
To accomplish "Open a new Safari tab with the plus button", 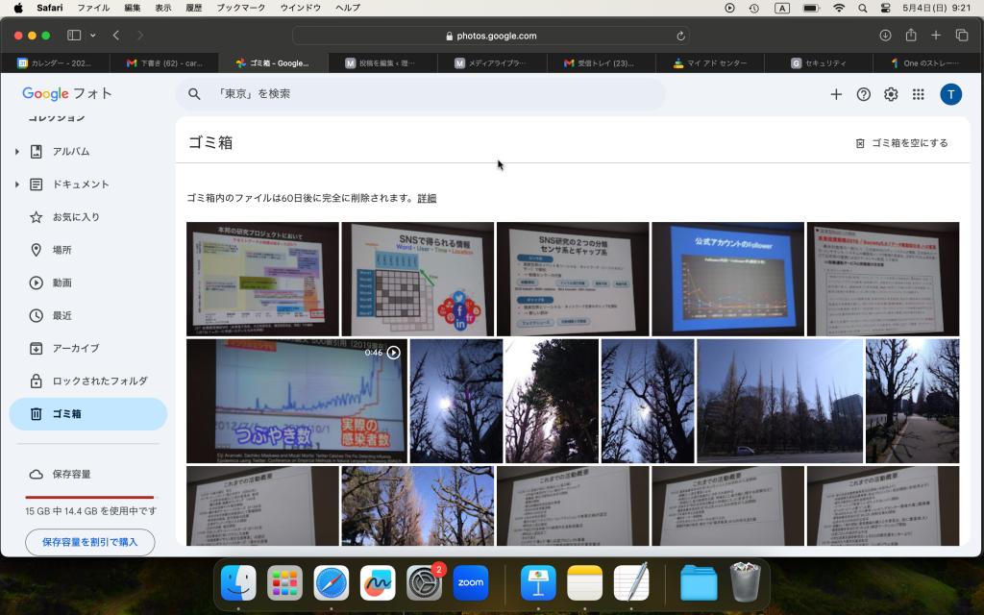I will 936,36.
